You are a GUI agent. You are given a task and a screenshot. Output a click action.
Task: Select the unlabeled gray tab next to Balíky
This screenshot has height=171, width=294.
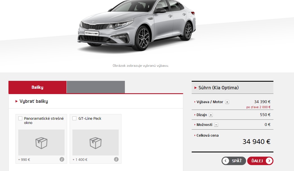[96, 87]
